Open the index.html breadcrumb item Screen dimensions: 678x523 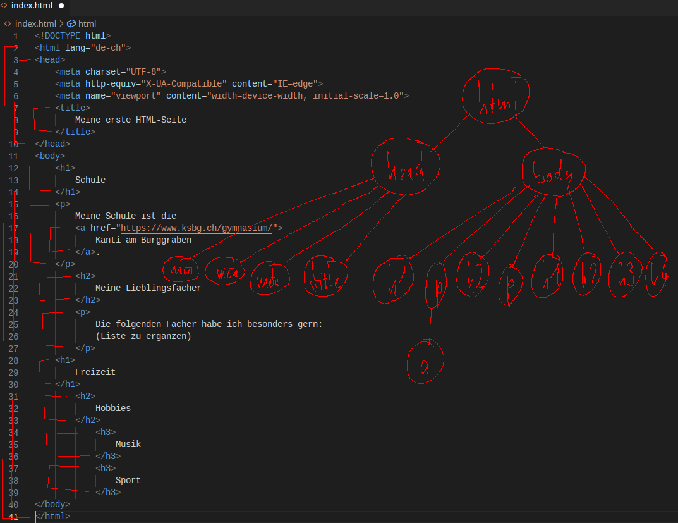[35, 23]
